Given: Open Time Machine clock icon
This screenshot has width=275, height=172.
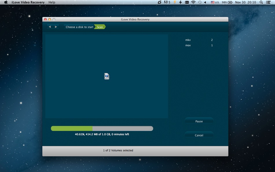Looking at the screenshot, I should click(x=199, y=2).
